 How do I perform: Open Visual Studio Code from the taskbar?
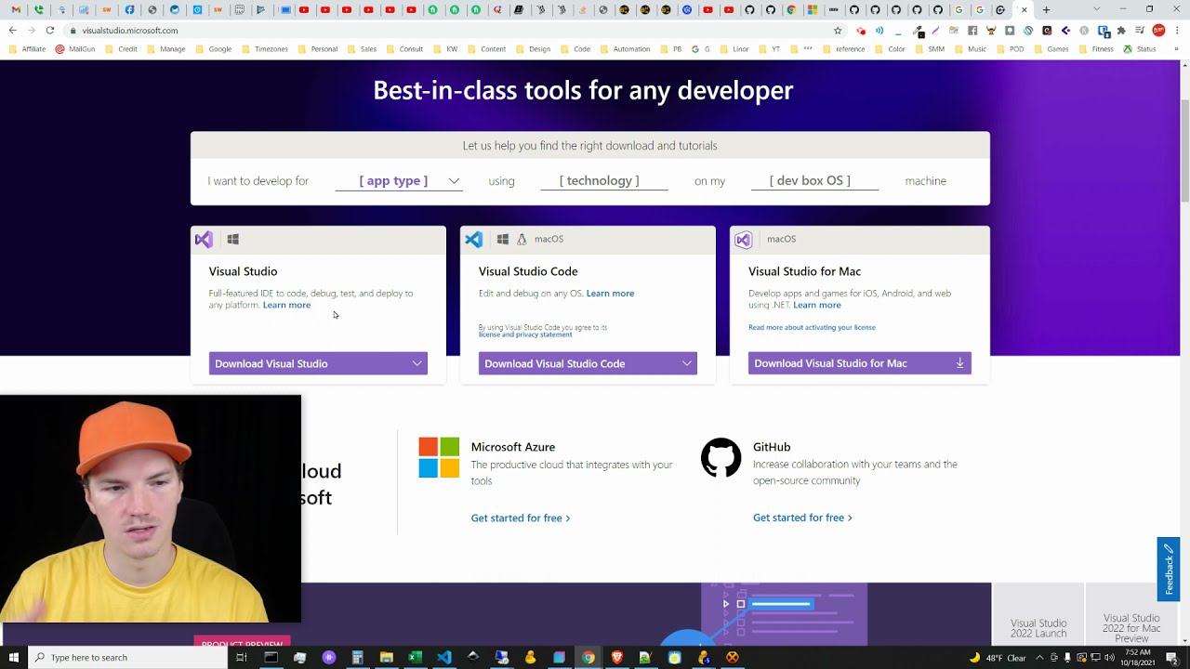(444, 658)
